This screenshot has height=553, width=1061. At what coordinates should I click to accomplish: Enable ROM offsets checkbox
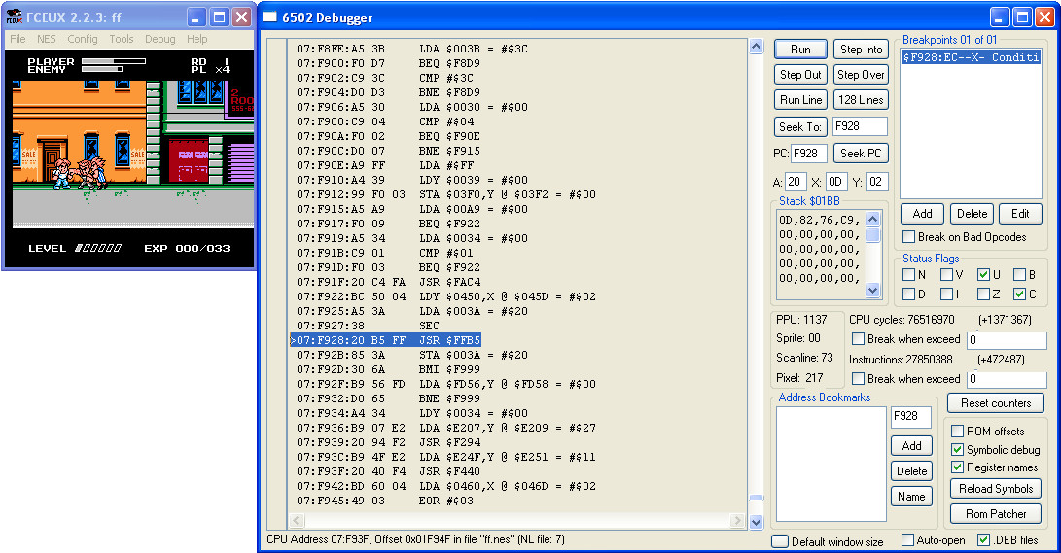click(958, 432)
